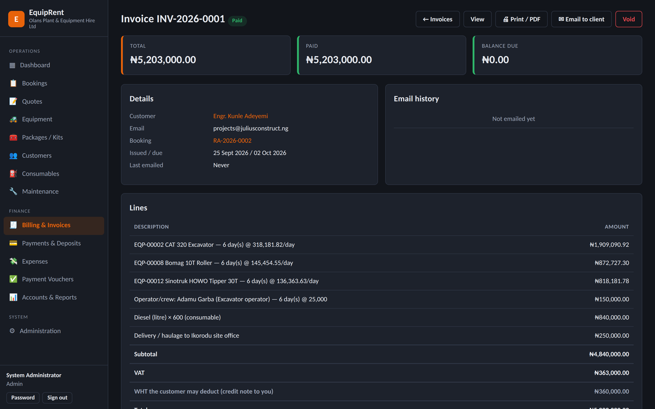Go to Maintenance page
Viewport: 655px width, 409px height.
[x=53, y=191]
